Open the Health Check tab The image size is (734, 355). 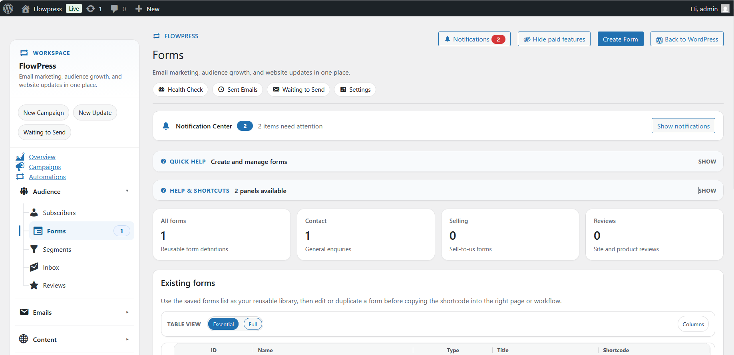pos(181,90)
